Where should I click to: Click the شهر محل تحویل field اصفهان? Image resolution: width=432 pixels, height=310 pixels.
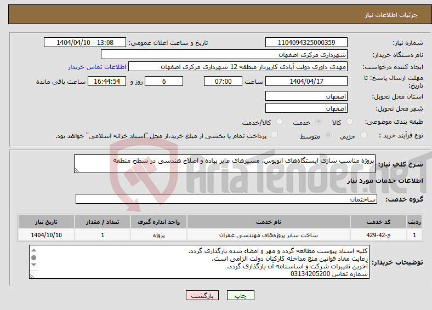306,108
